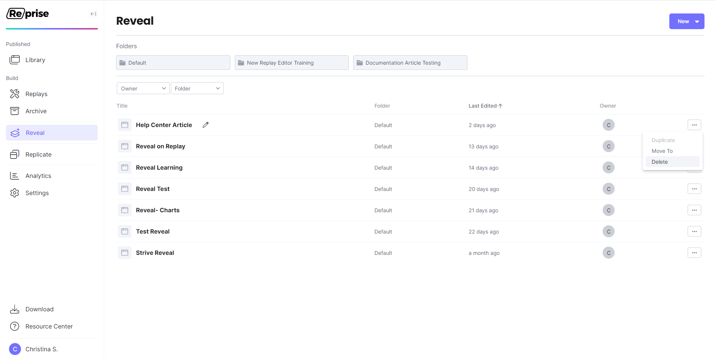Click the Reveal layers icon

(x=15, y=133)
